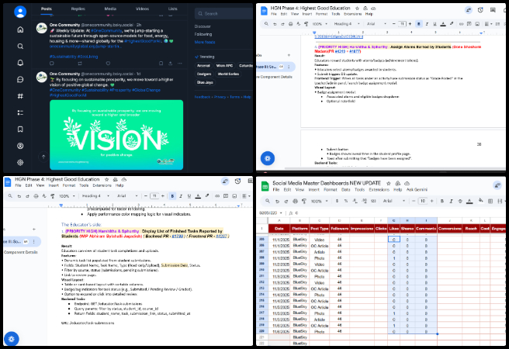The width and height of the screenshot is (509, 349).
Task: Like the Weekly Update post
Action: pos(109,64)
